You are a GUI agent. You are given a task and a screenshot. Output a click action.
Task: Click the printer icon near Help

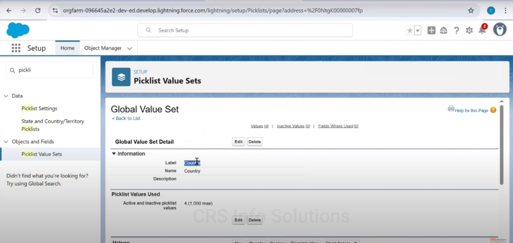pyautogui.click(x=451, y=108)
